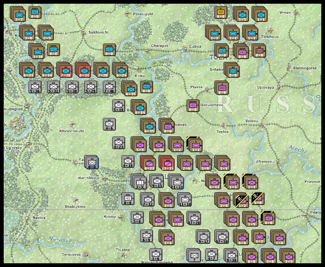The width and height of the screenshot is (325, 267).
Task: Click the Volovo town name
Action: pos(252,121)
